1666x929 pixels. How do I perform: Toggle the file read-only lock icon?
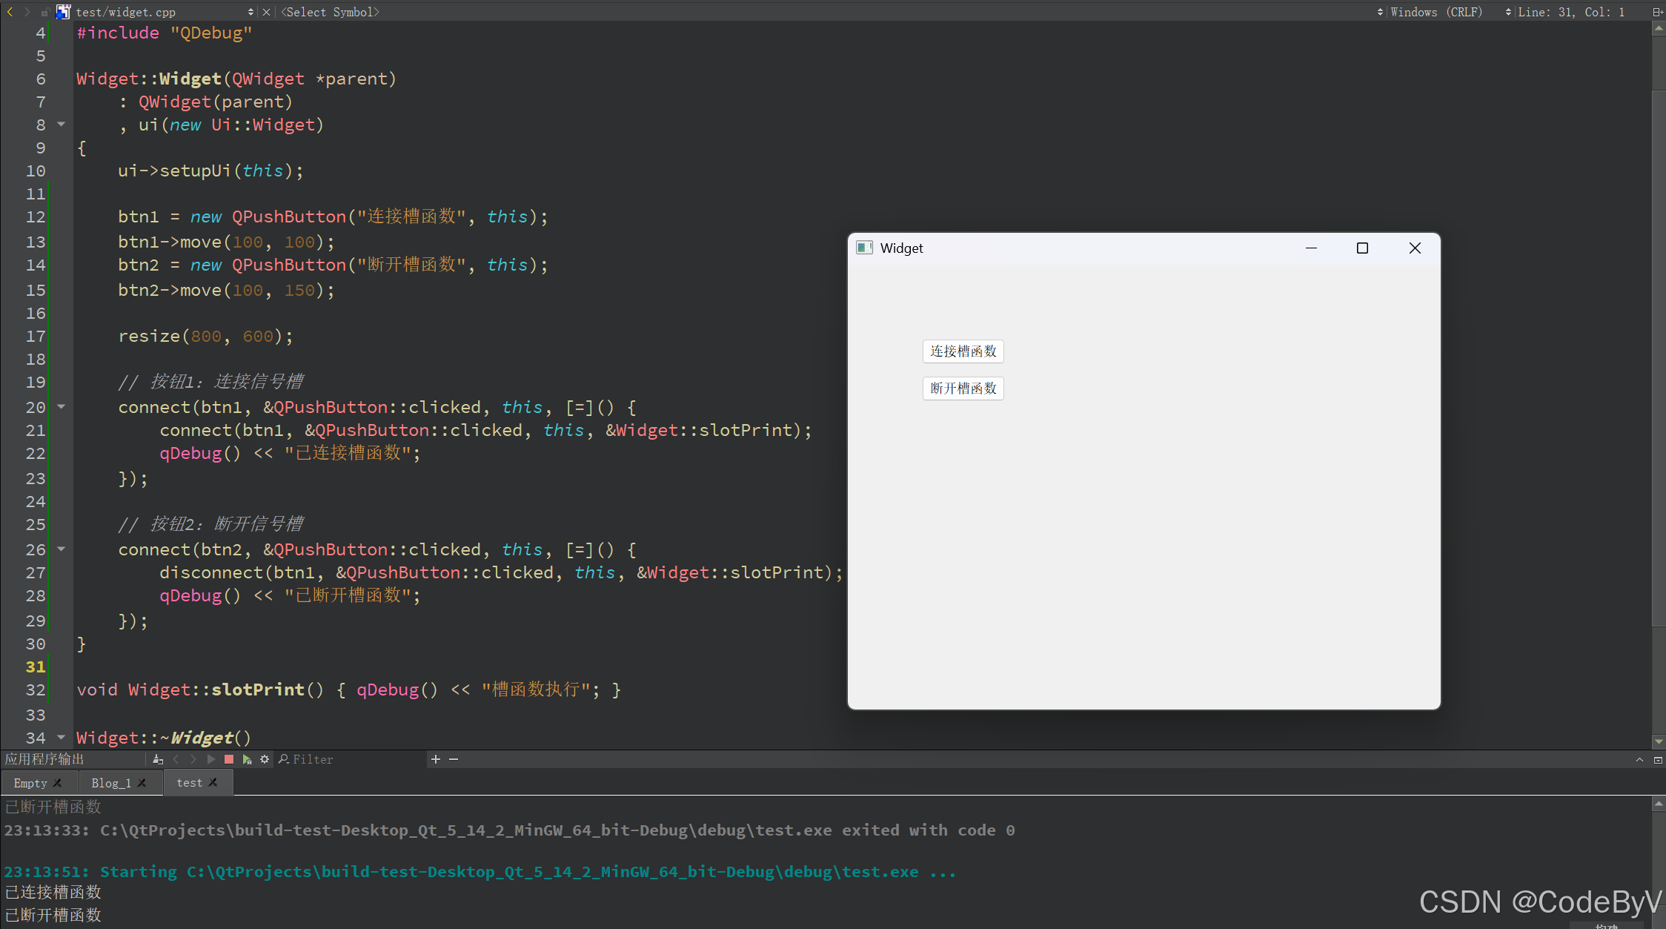(46, 12)
